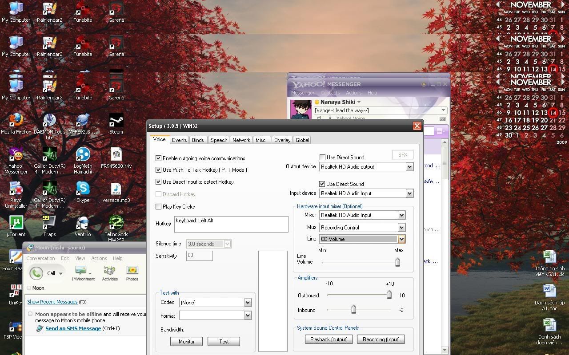This screenshot has height=355, width=569.
Task: Click the Line Volume slider handle
Action: pos(397,262)
